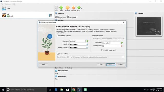Click the network icon in system tray
This screenshot has height=92, width=164.
(148, 90)
